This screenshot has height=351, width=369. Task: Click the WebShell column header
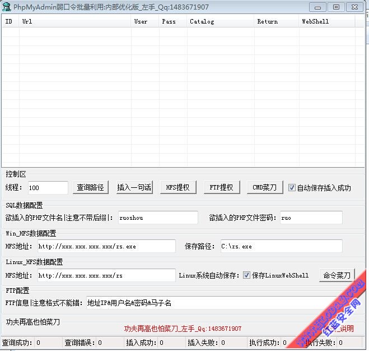(327, 21)
